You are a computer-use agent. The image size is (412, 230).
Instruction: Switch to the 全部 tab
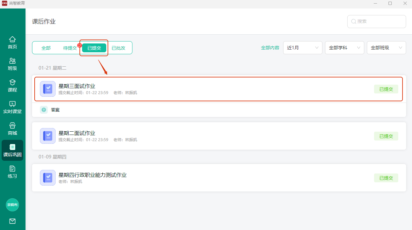click(46, 48)
